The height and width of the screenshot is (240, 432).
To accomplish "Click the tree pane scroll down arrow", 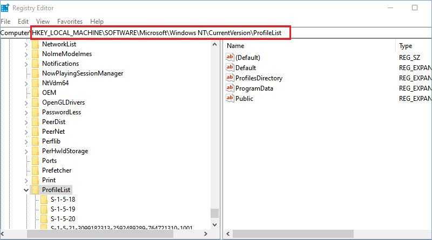I will pos(214,224).
